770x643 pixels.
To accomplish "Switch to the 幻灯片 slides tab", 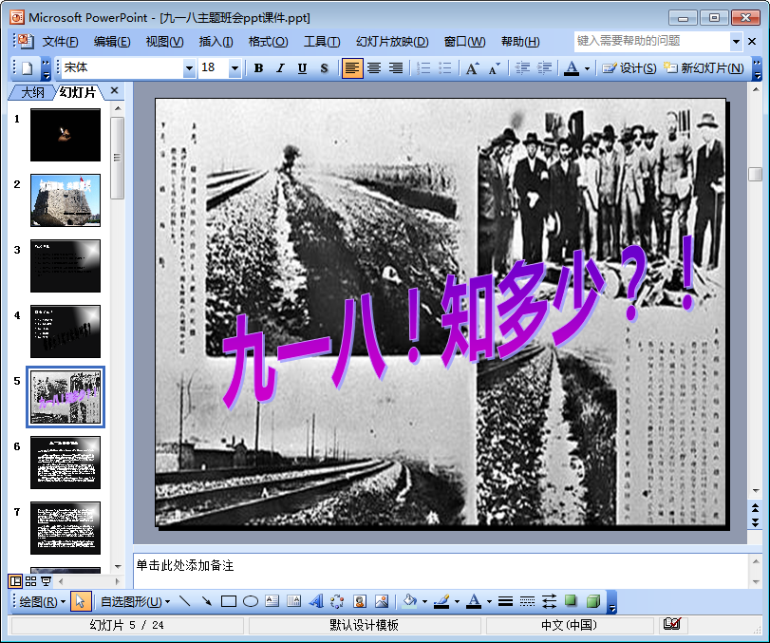I will (x=78, y=92).
